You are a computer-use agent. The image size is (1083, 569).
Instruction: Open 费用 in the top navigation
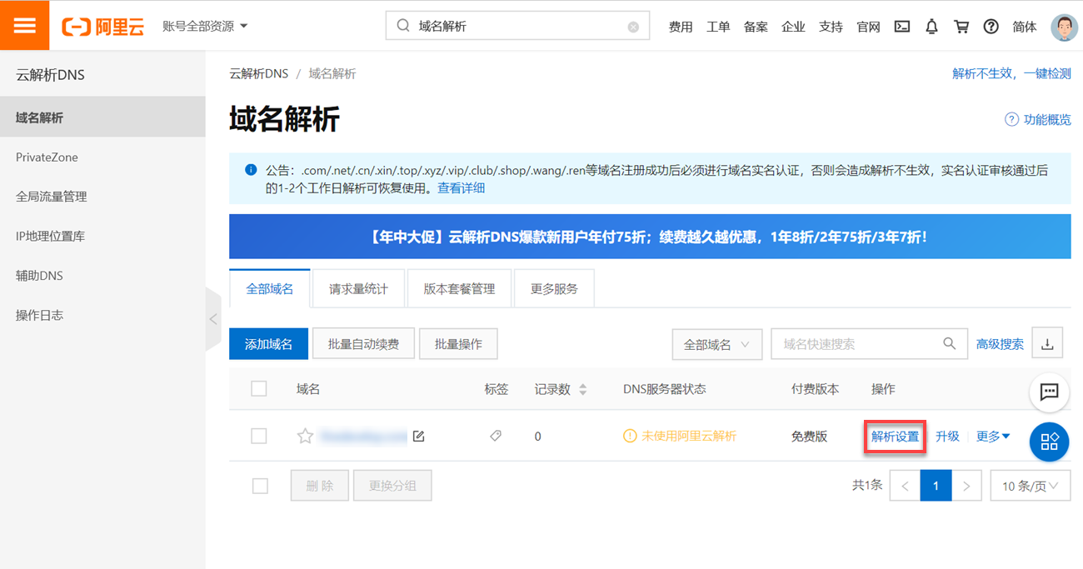(681, 27)
